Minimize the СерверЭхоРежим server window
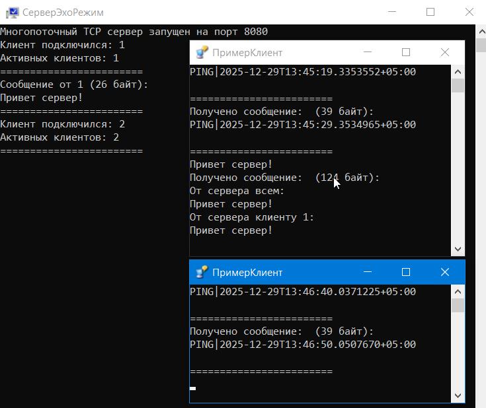The width and height of the screenshot is (486, 408). [391, 12]
